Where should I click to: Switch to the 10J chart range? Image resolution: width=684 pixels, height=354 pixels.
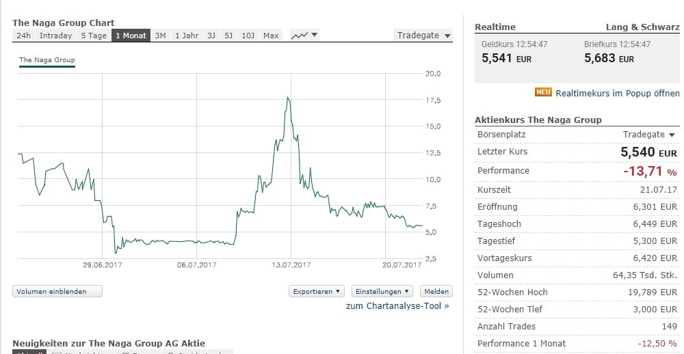[x=248, y=36]
